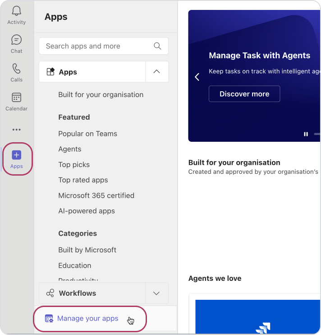Go to previous banner slide
The image size is (321, 335).
(x=197, y=77)
